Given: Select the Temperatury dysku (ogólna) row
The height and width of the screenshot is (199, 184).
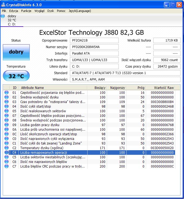Looking at the screenshot, I should click(x=89, y=148).
